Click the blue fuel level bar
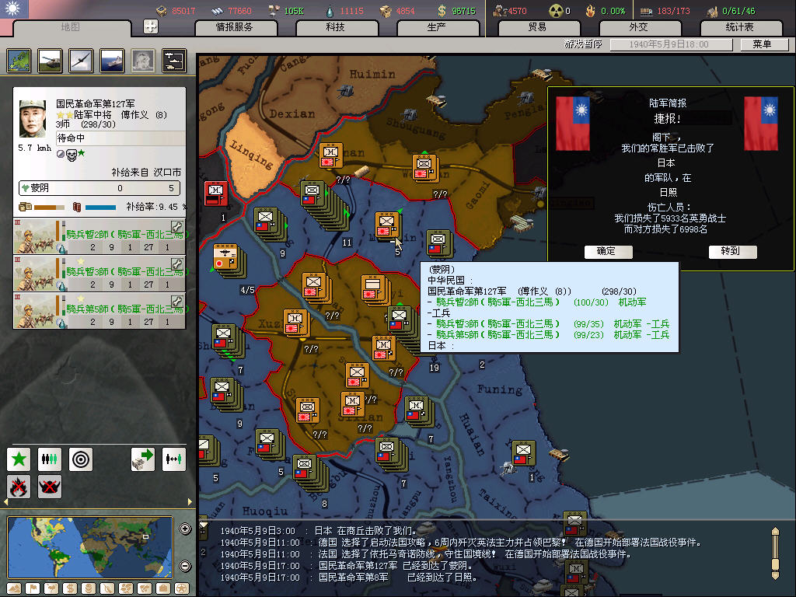The image size is (796, 597). (100, 207)
